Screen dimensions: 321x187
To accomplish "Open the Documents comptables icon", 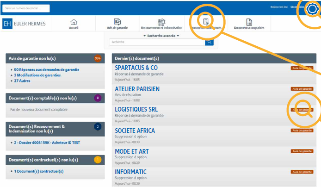I will tap(249, 22).
